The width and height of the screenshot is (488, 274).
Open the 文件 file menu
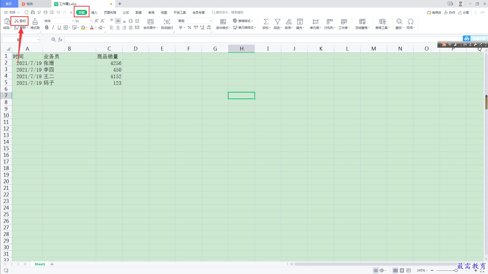[x=12, y=12]
